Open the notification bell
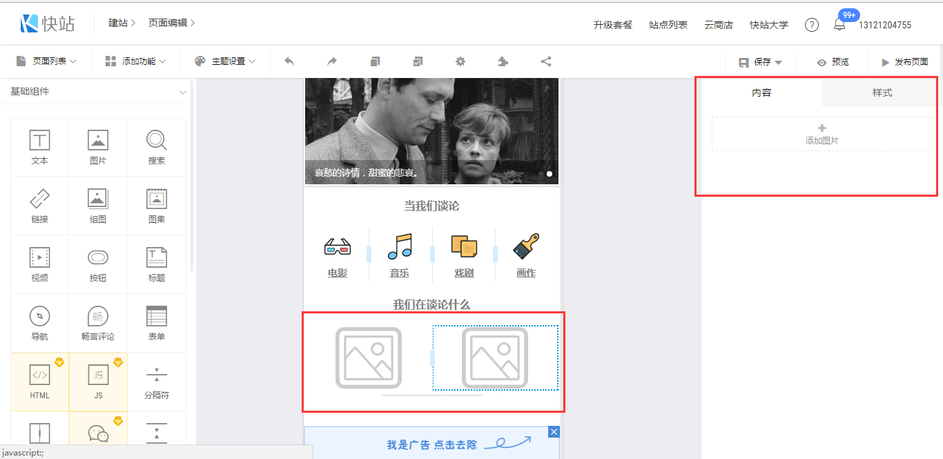The image size is (943, 459). [x=839, y=25]
